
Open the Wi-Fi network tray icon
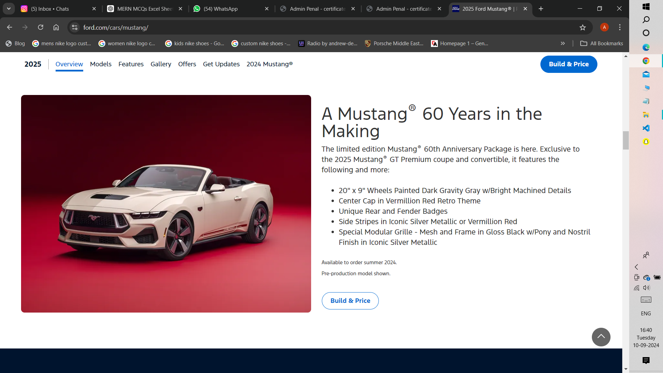pyautogui.click(x=637, y=288)
